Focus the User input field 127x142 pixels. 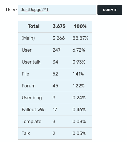[57, 10]
